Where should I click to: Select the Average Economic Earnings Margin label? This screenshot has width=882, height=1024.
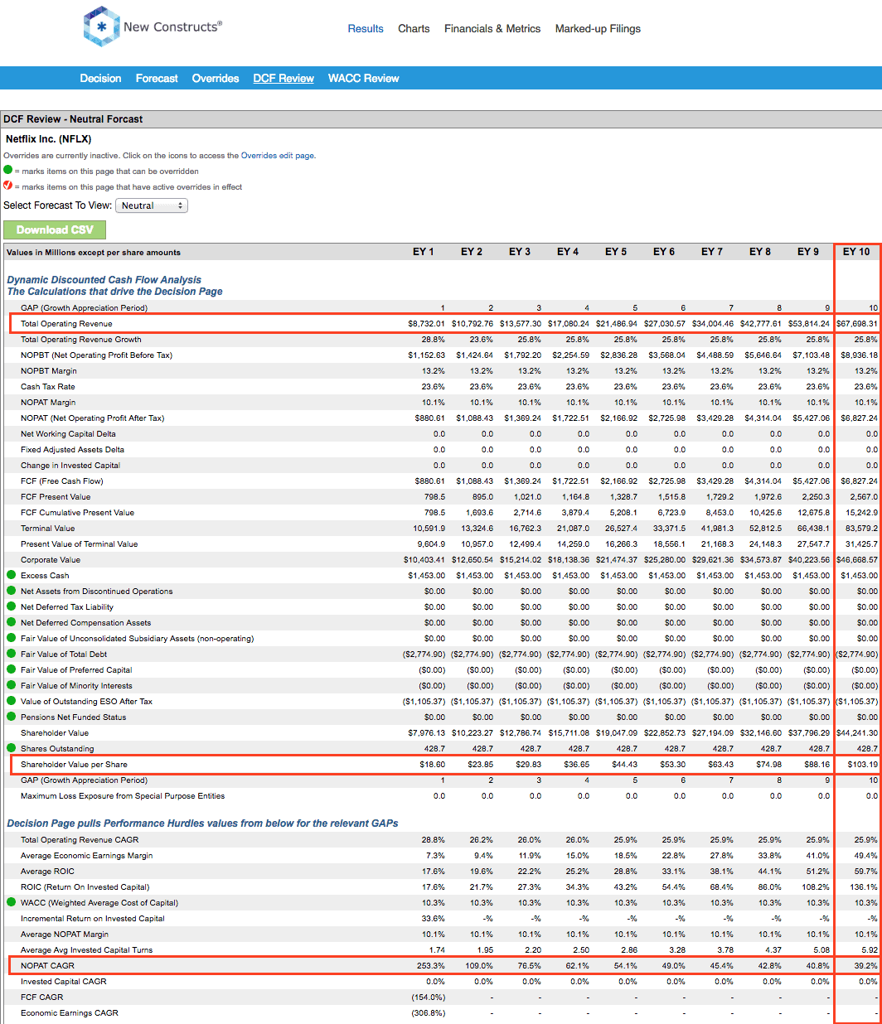(x=86, y=855)
